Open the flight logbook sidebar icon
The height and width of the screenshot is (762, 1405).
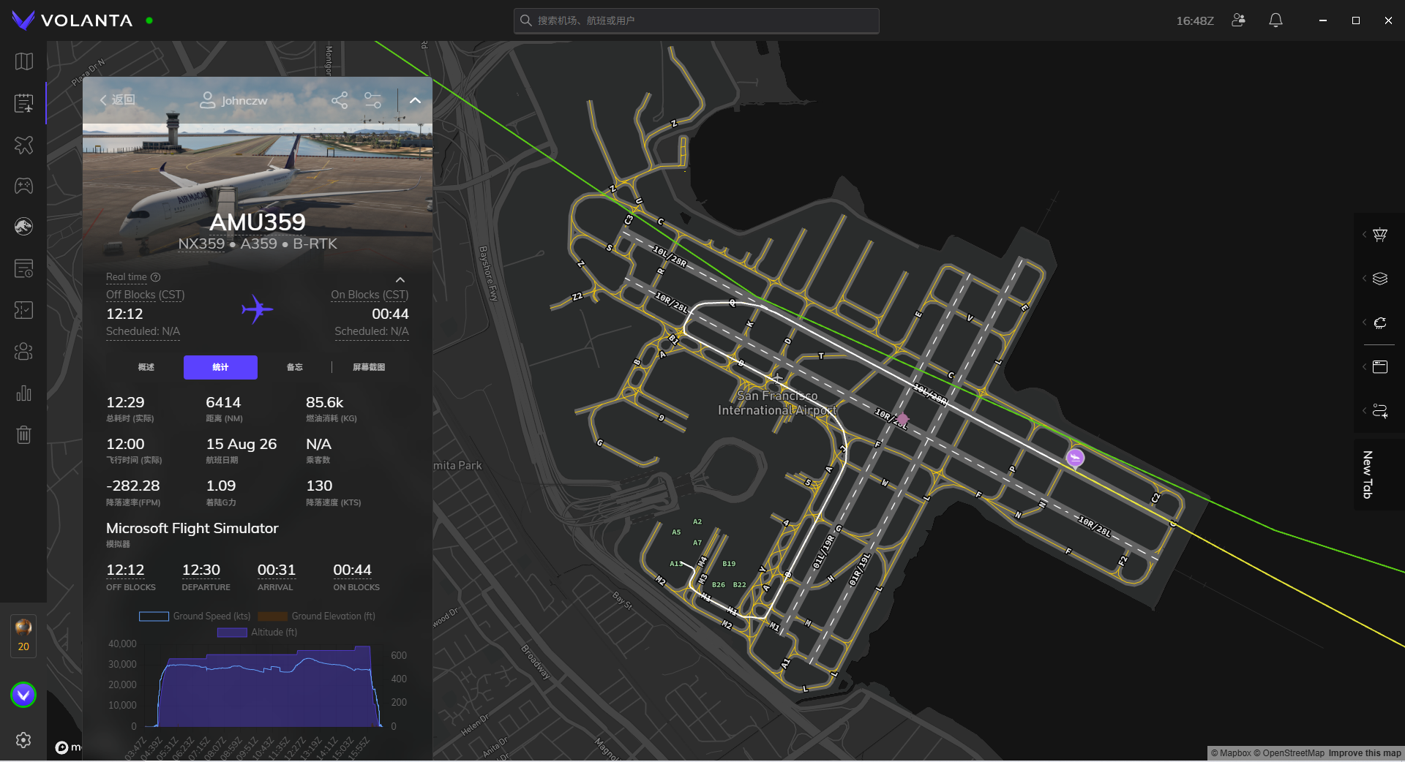point(23,103)
